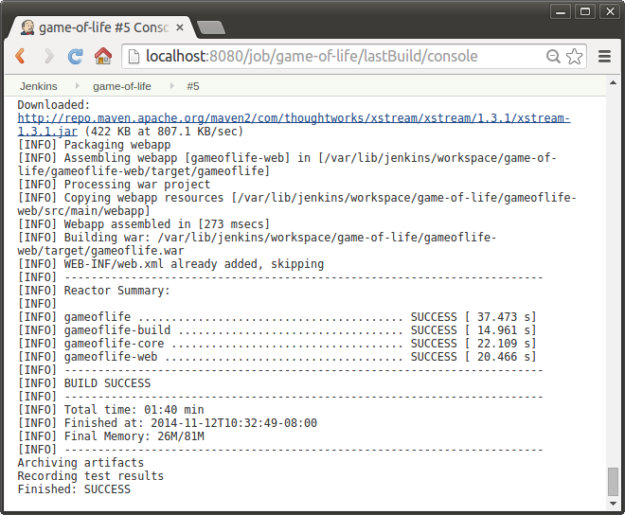The image size is (625, 515).
Task: Click the zoom magnifier icon in address bar
Action: point(553,56)
